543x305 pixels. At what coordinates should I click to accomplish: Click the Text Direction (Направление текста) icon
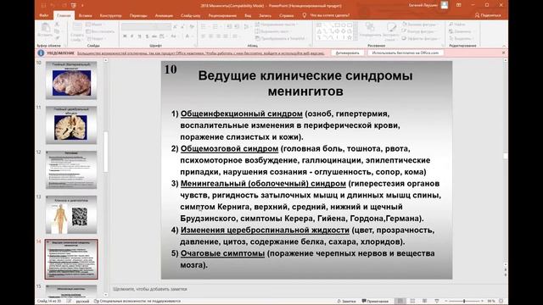pyautogui.click(x=257, y=25)
